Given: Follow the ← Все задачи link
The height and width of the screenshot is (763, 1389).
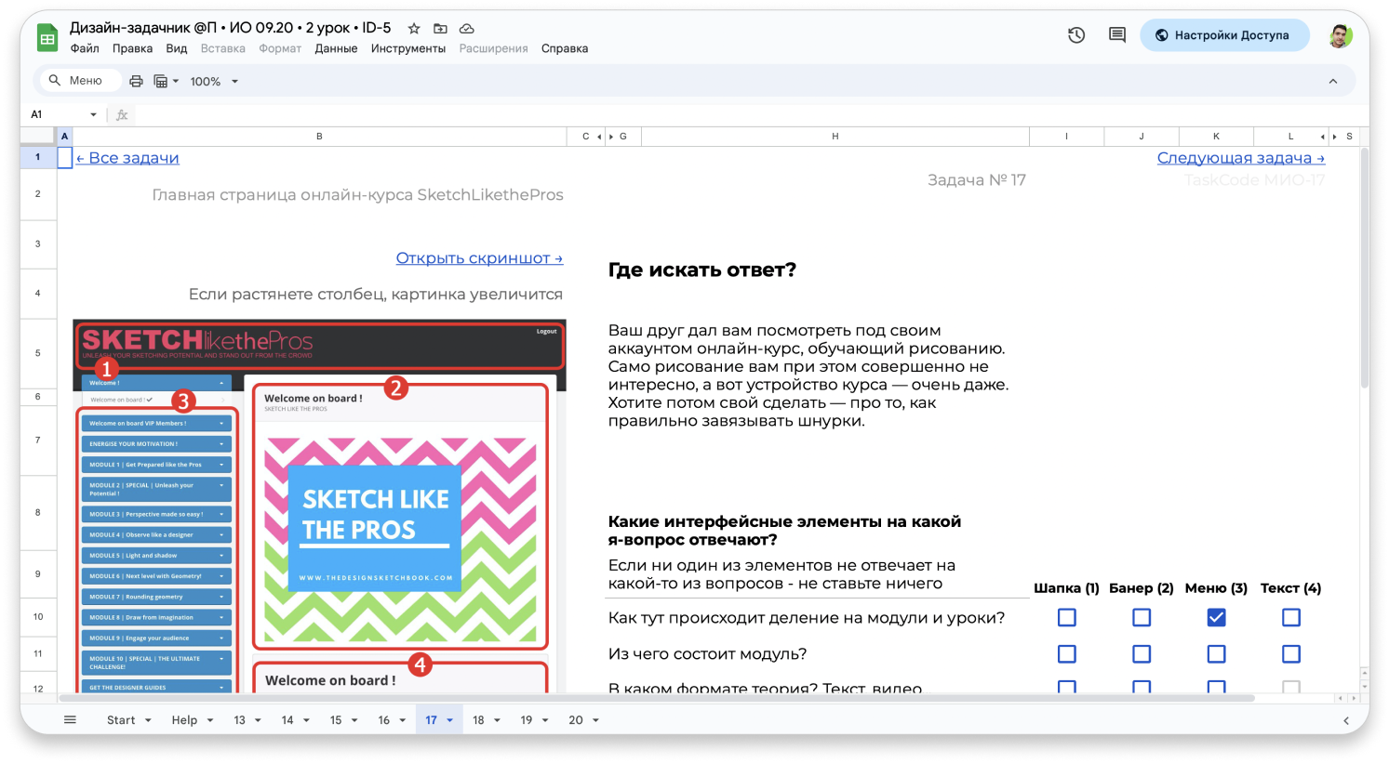Looking at the screenshot, I should 127,158.
